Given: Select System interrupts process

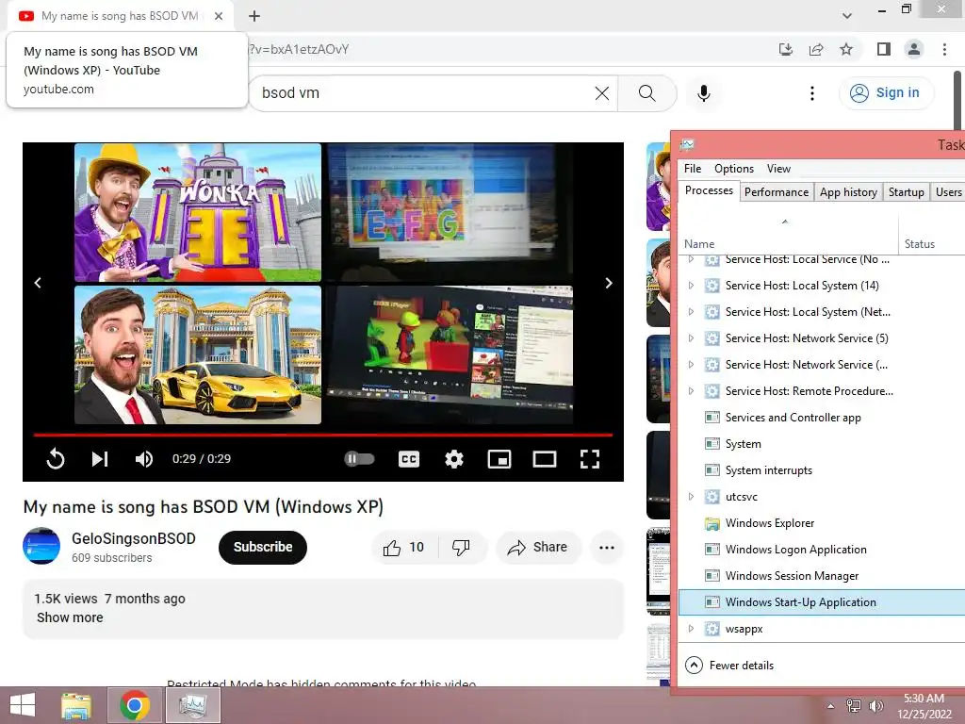Looking at the screenshot, I should pyautogui.click(x=822, y=470).
